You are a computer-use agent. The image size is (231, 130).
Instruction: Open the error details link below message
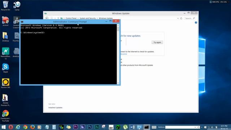point(124,54)
